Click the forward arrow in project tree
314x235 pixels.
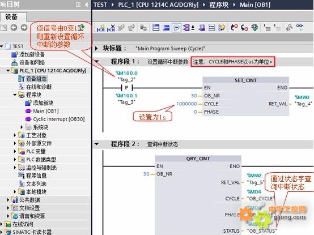point(24,27)
